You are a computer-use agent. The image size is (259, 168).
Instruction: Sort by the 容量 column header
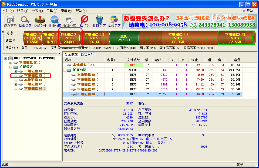click(x=234, y=60)
